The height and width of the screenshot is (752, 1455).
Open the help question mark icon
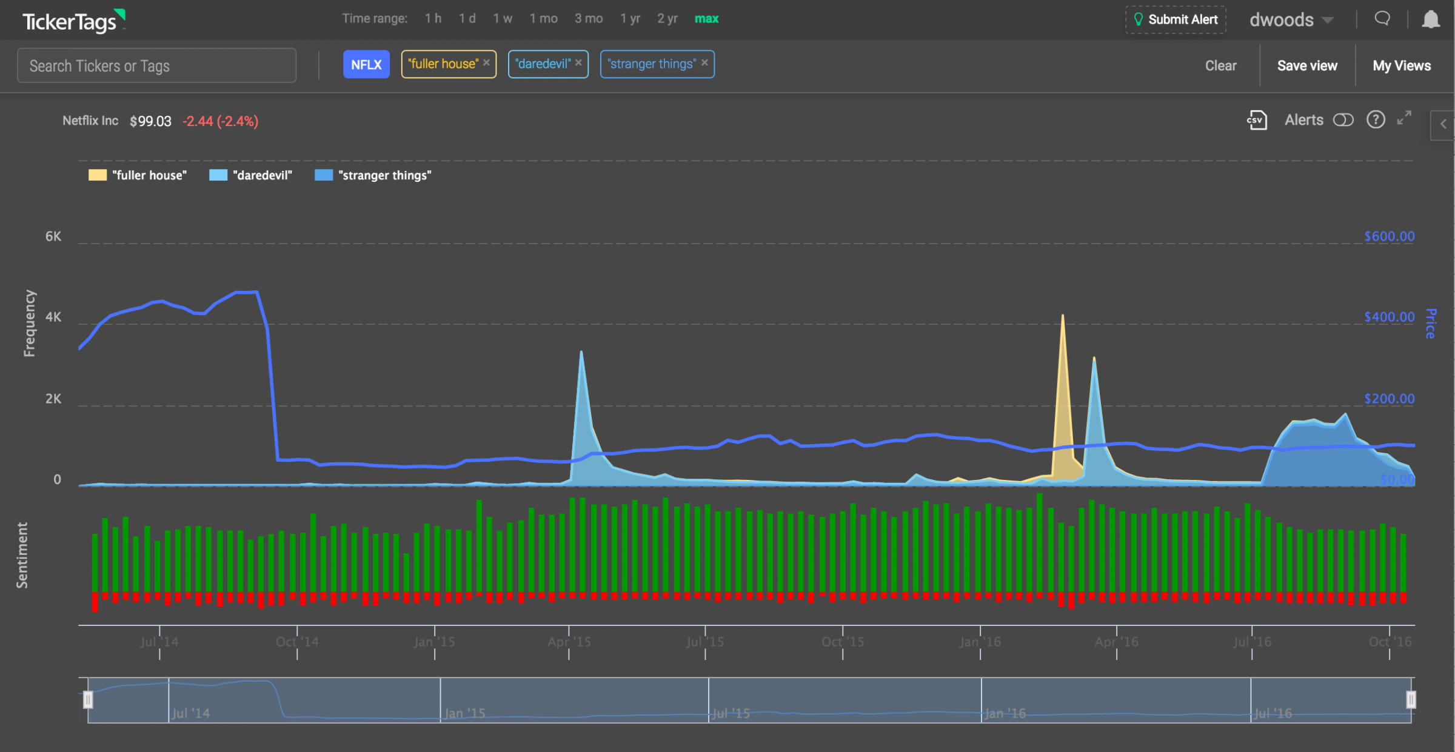[x=1376, y=119]
